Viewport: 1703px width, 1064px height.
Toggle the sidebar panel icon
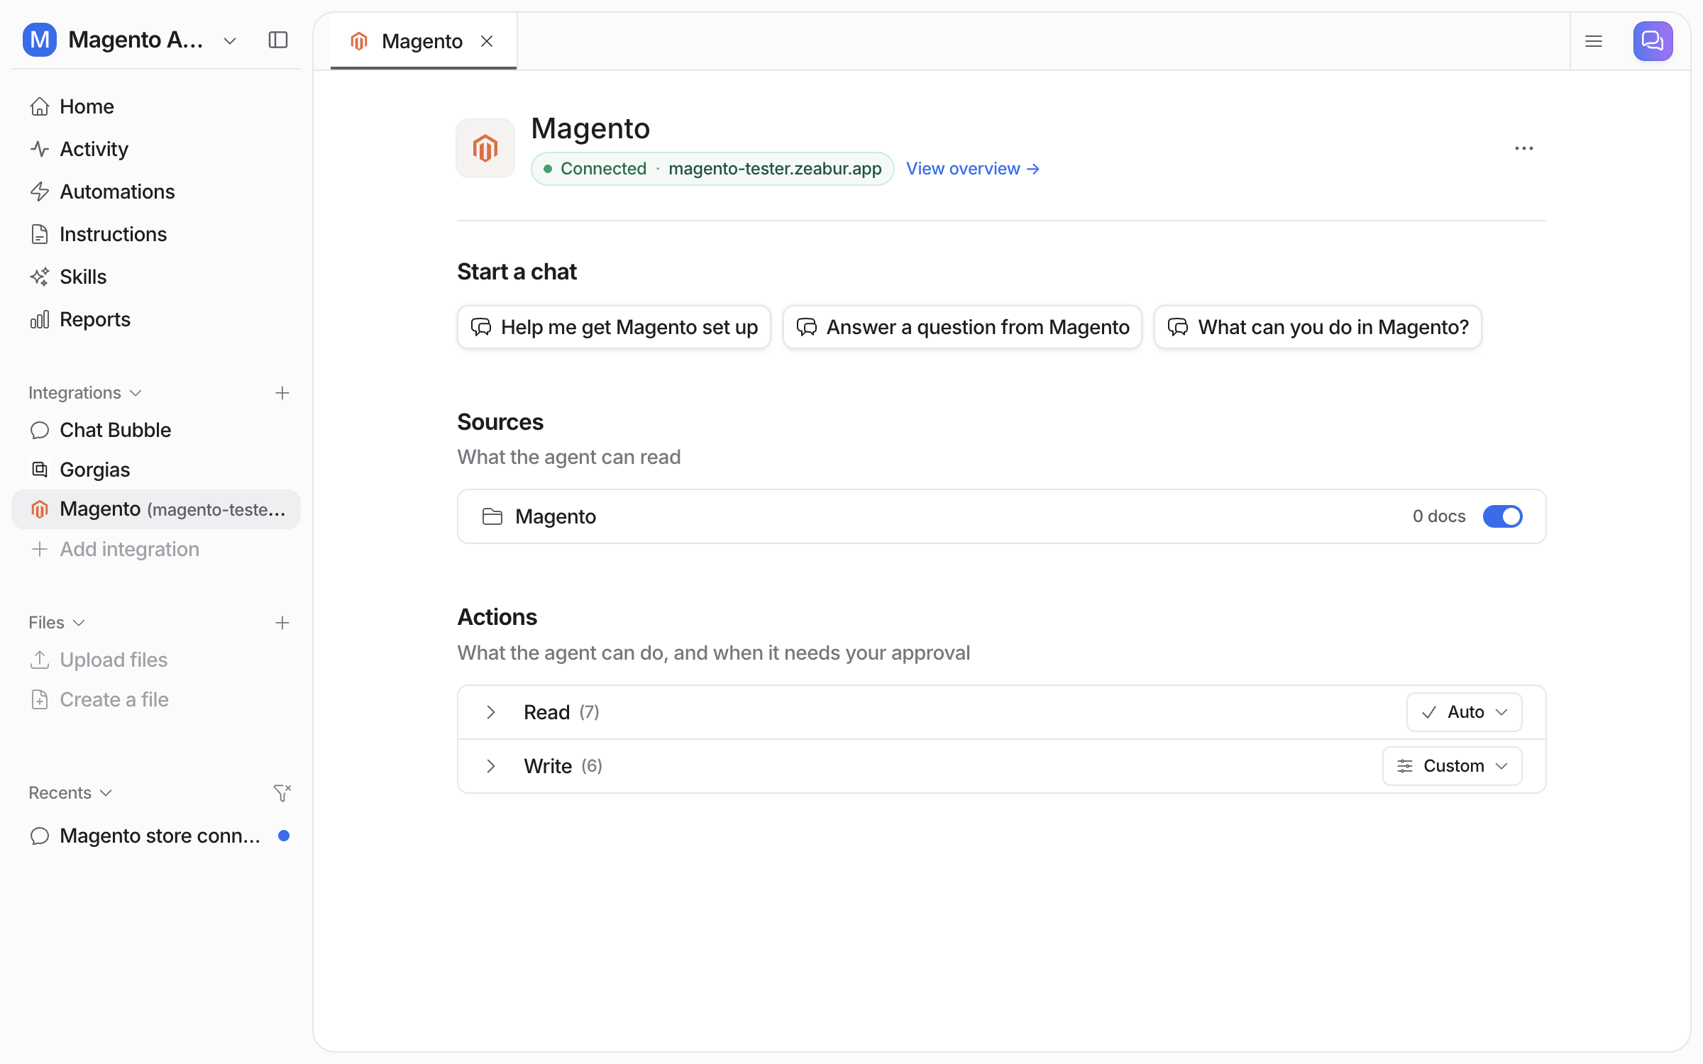(278, 40)
